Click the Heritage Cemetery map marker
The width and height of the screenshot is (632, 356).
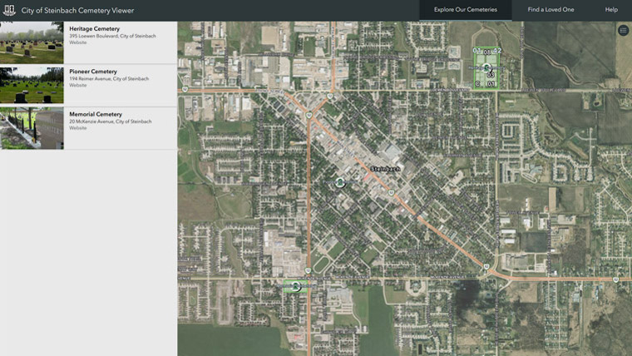point(487,67)
